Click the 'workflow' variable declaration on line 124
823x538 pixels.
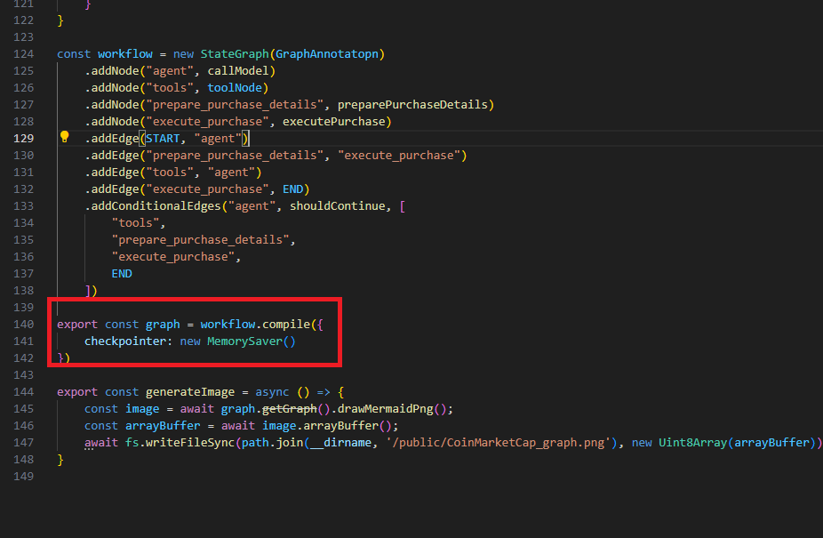pyautogui.click(x=125, y=54)
